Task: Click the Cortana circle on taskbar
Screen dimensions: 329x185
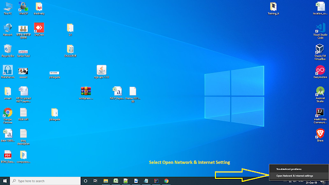Action: pos(85,181)
